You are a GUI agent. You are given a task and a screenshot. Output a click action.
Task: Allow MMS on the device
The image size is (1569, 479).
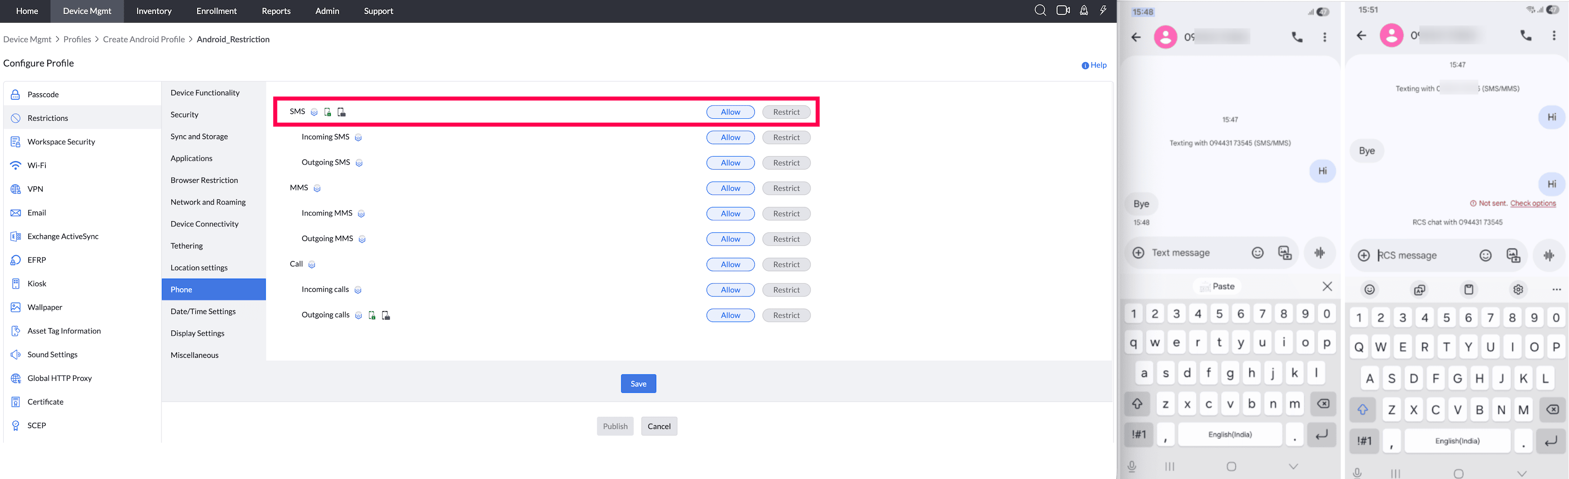[x=730, y=189]
